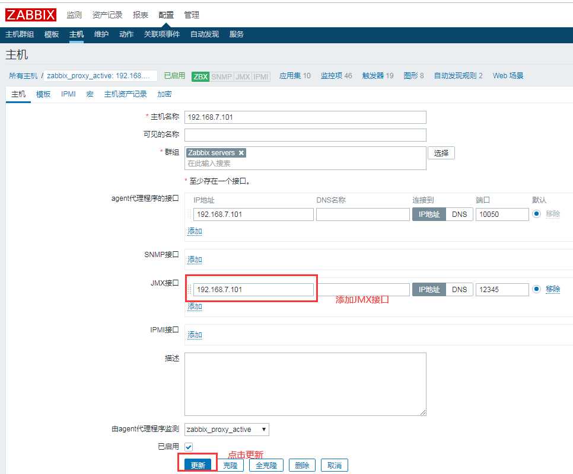The image size is (573, 474).
Task: Switch to the 模板 form tab
Action: tap(43, 94)
